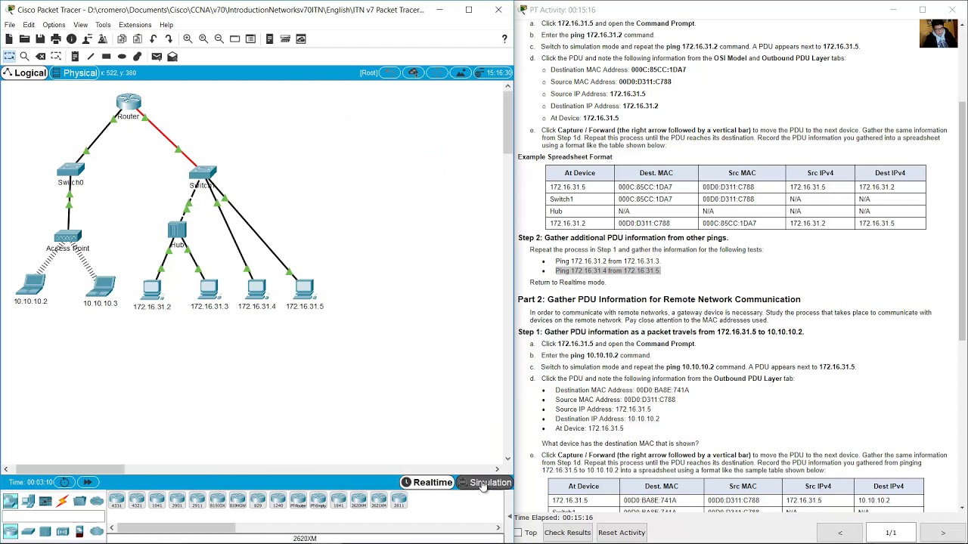Save the network with floppy icon

(x=40, y=39)
